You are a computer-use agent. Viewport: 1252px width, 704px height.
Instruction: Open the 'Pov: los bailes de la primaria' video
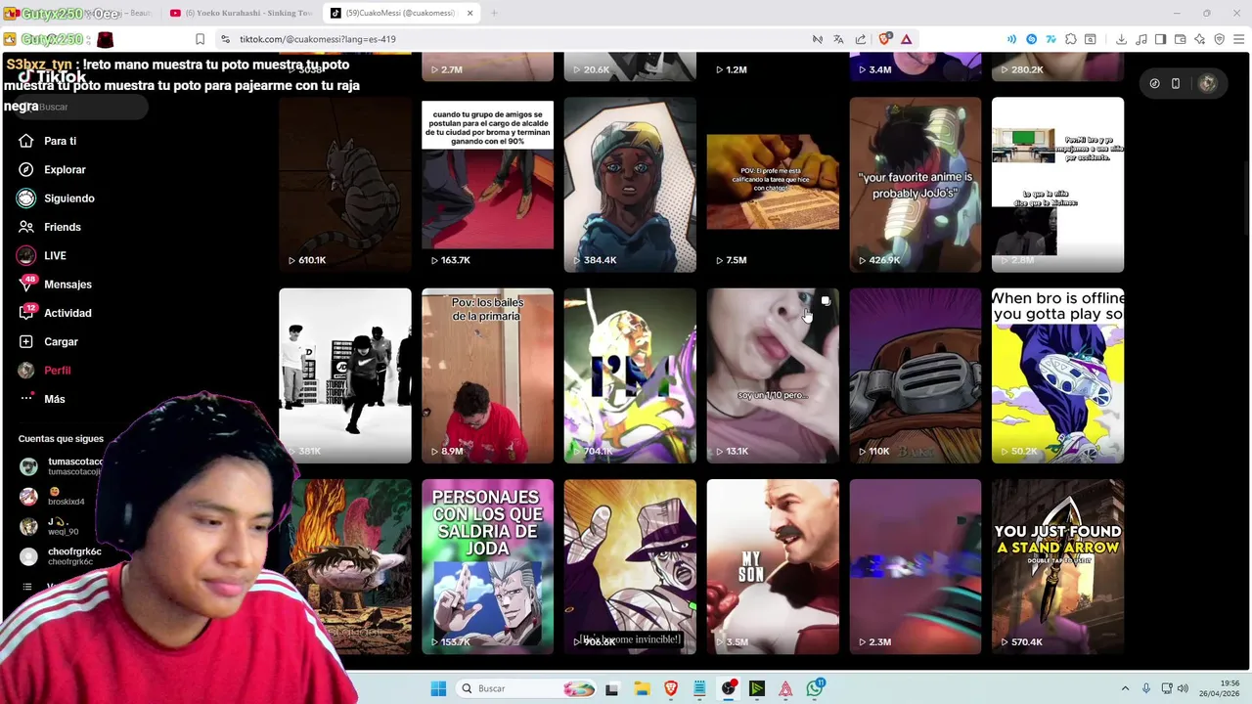pos(487,375)
